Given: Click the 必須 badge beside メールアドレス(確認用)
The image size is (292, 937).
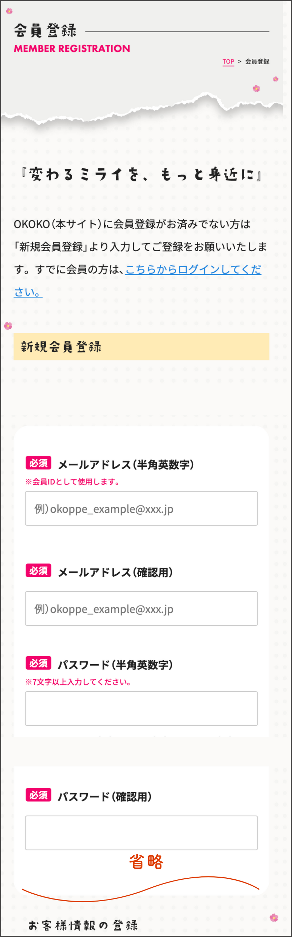Looking at the screenshot, I should 38,570.
